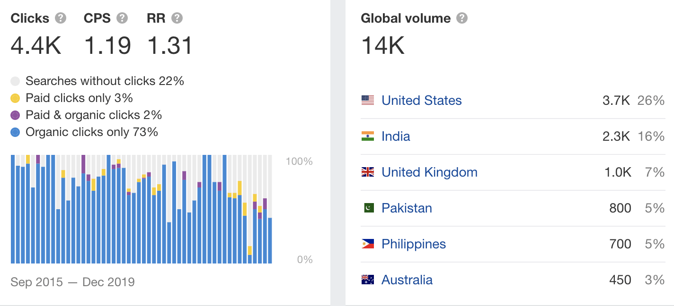The width and height of the screenshot is (674, 306).
Task: Click the Pakistan country link
Action: click(407, 208)
